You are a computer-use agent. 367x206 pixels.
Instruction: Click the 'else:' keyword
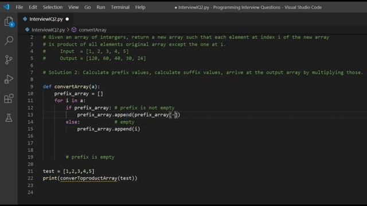73,122
